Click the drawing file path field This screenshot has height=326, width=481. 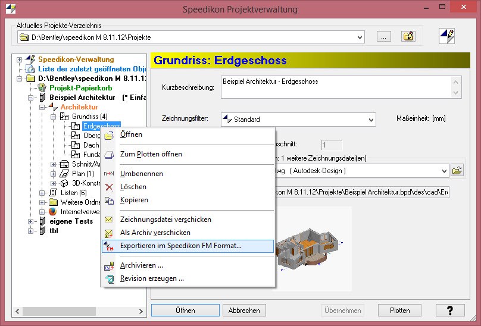pyautogui.click(x=362, y=192)
